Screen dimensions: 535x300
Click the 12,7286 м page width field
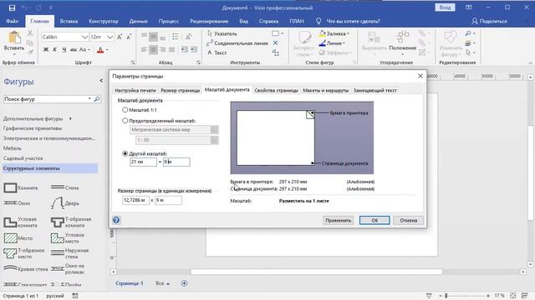135,200
